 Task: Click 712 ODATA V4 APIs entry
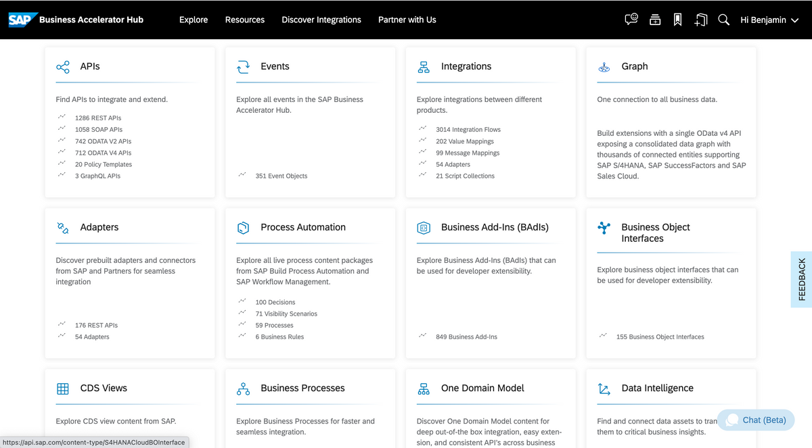click(x=103, y=153)
